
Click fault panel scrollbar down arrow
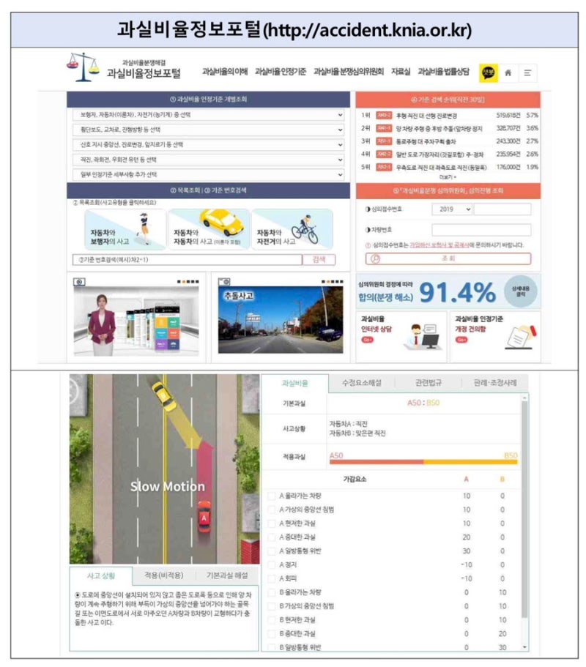point(524,647)
